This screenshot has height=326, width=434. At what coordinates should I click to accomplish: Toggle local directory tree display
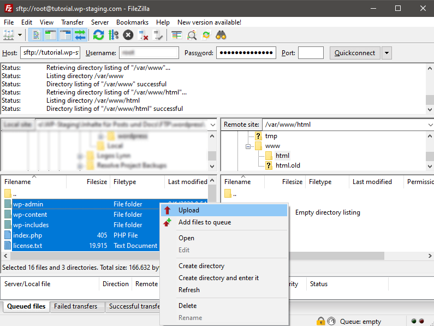coord(51,35)
